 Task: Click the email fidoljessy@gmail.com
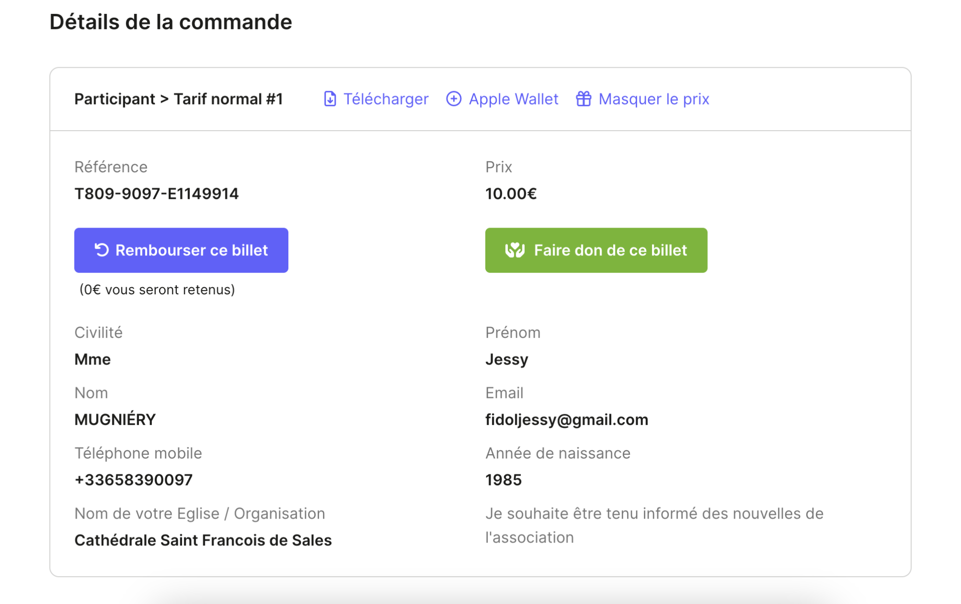click(x=567, y=420)
